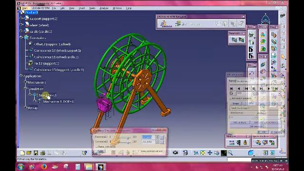The image size is (304, 171).
Task: Click Measure Inertia icon
Action: pyautogui.click(x=245, y=143)
